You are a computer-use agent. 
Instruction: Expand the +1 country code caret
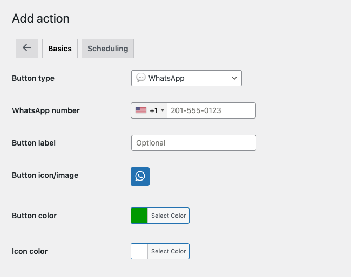pos(163,110)
